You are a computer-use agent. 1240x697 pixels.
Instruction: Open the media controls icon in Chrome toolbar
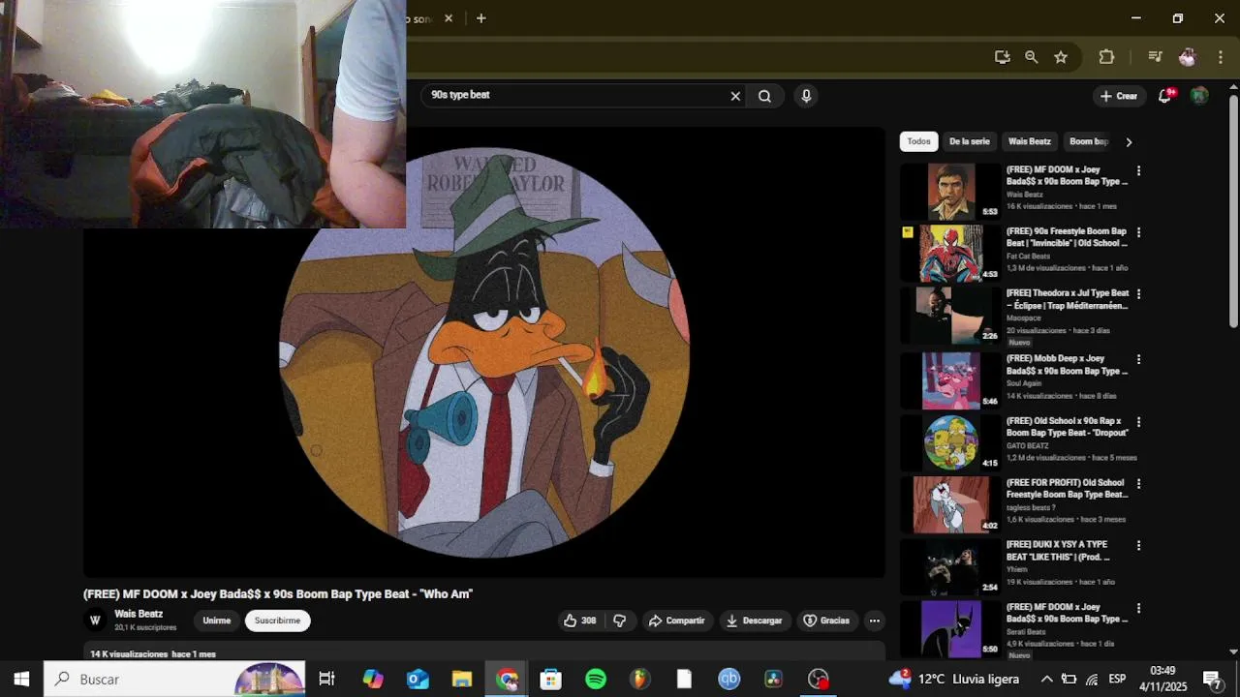pos(1155,57)
